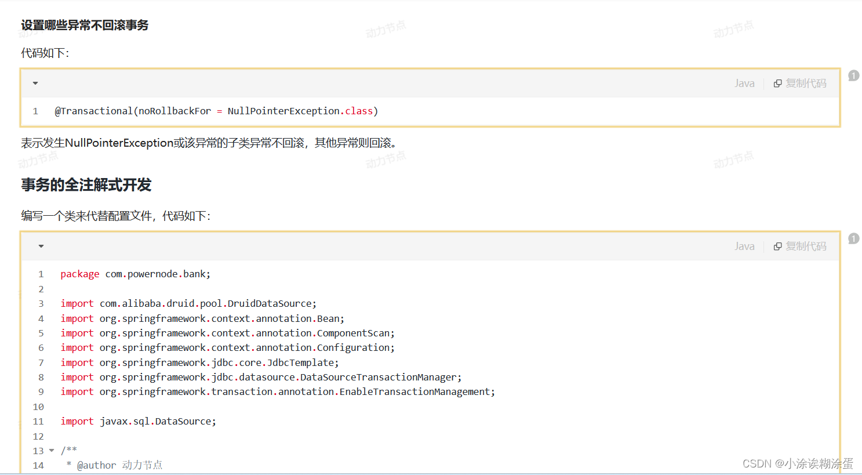Click line number 12 in the gutter
The height and width of the screenshot is (475, 862).
pyautogui.click(x=38, y=436)
